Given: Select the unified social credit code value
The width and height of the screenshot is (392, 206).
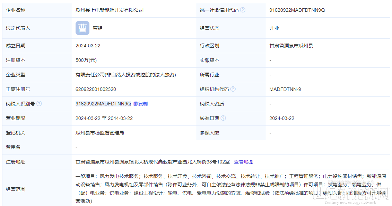Looking at the screenshot, I should [297, 10].
